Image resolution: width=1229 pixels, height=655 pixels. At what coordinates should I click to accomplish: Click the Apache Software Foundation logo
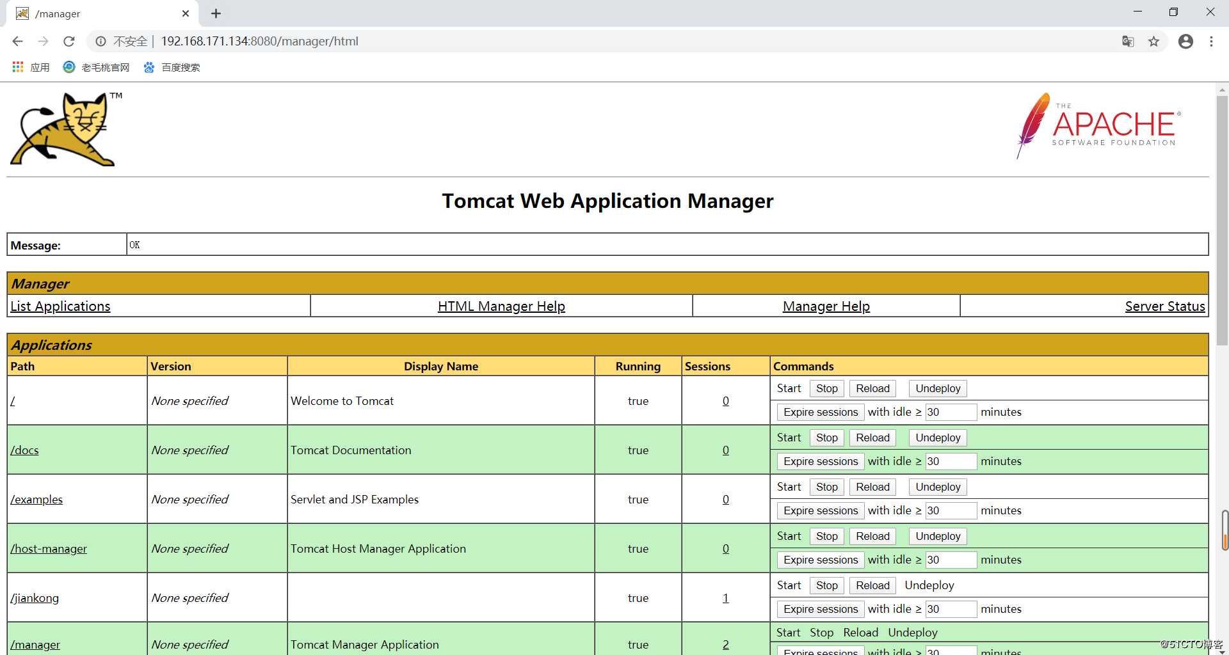pos(1098,125)
